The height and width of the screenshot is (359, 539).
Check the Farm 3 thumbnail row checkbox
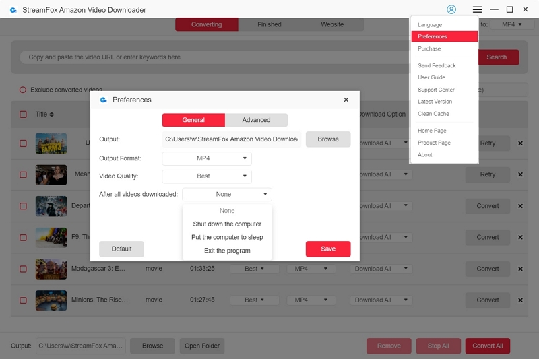coord(23,143)
